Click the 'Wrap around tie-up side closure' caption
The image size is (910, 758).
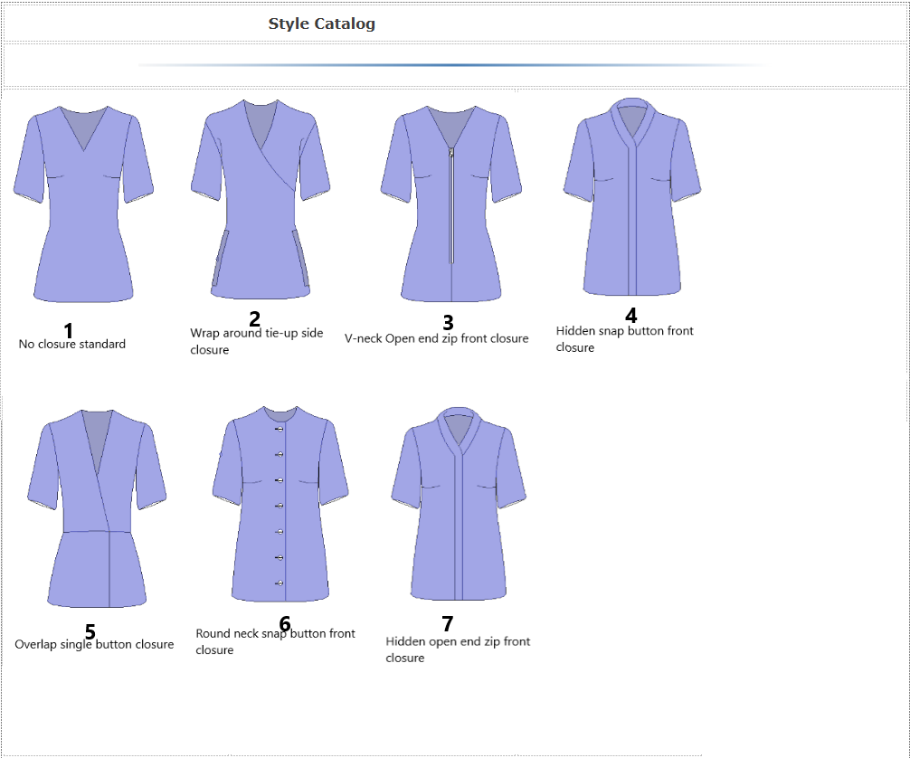pos(257,341)
